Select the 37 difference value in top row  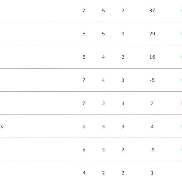(152, 11)
